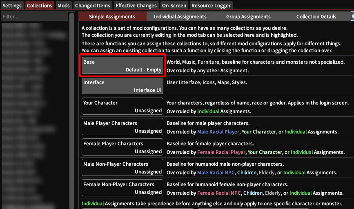This screenshot has width=354, height=209.
Task: Open the Resource Logger tab
Action: point(211,5)
